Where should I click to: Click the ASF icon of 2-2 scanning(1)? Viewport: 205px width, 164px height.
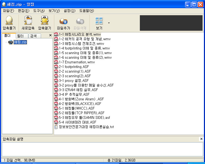(56, 71)
